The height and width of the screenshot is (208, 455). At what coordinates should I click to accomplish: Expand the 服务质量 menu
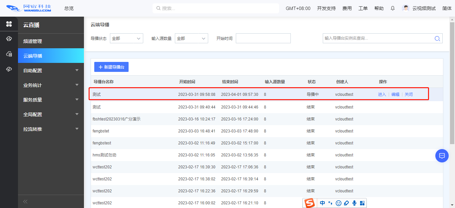(51, 100)
